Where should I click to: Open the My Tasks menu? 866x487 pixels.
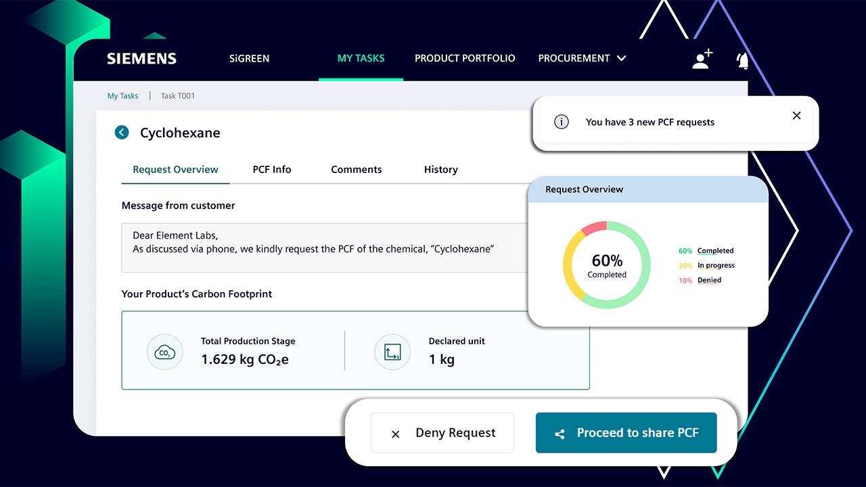[361, 58]
